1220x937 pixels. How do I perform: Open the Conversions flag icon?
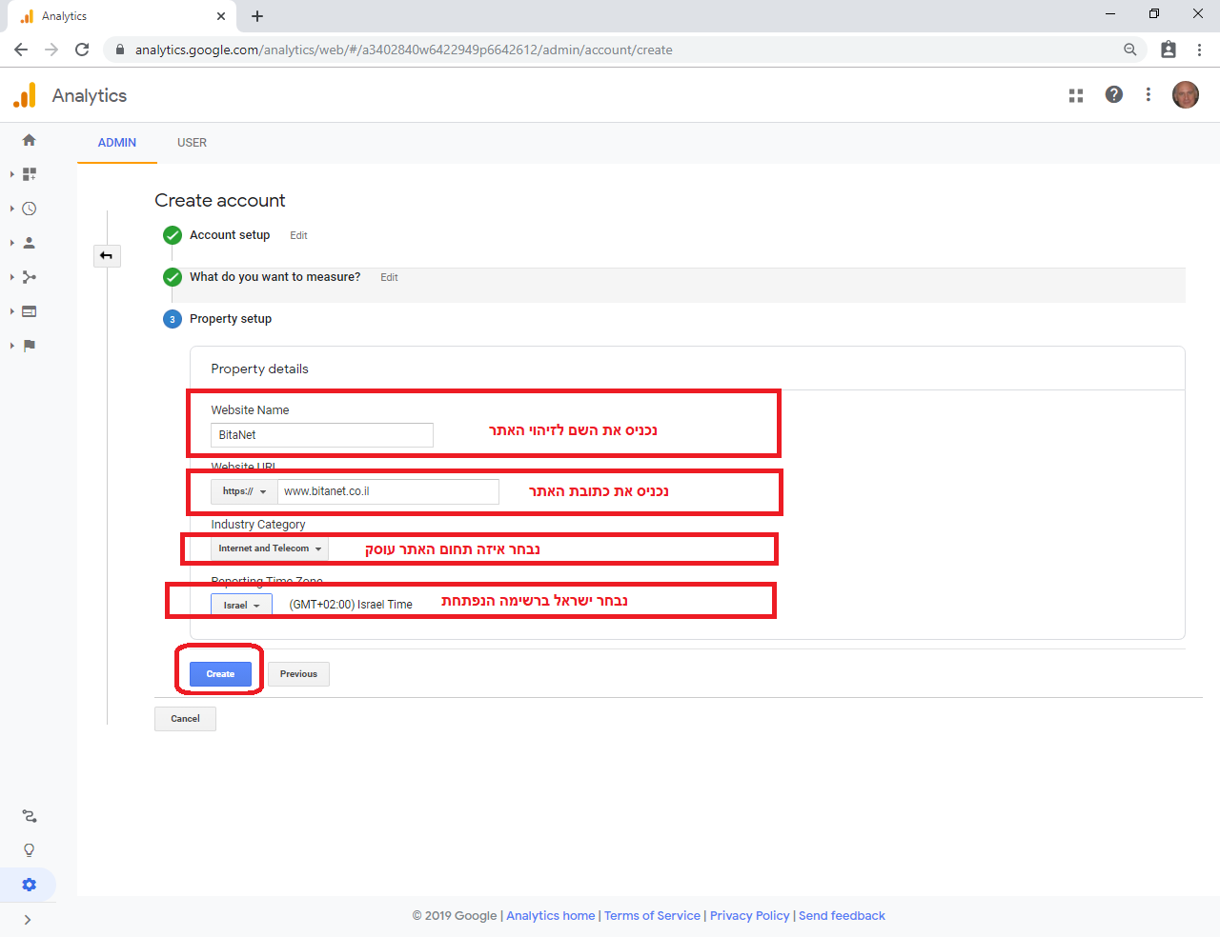click(x=29, y=346)
